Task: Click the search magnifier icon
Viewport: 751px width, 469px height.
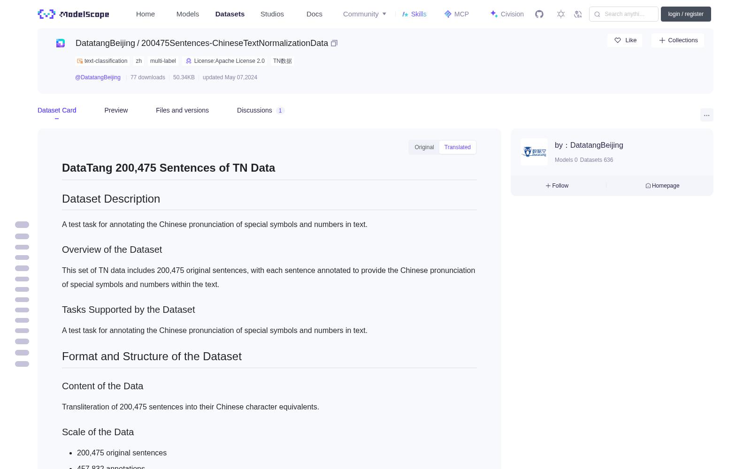Action: (598, 14)
